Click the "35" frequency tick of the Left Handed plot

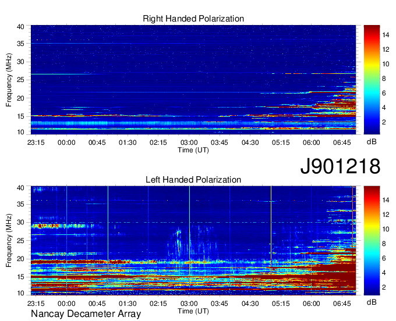click(x=20, y=204)
